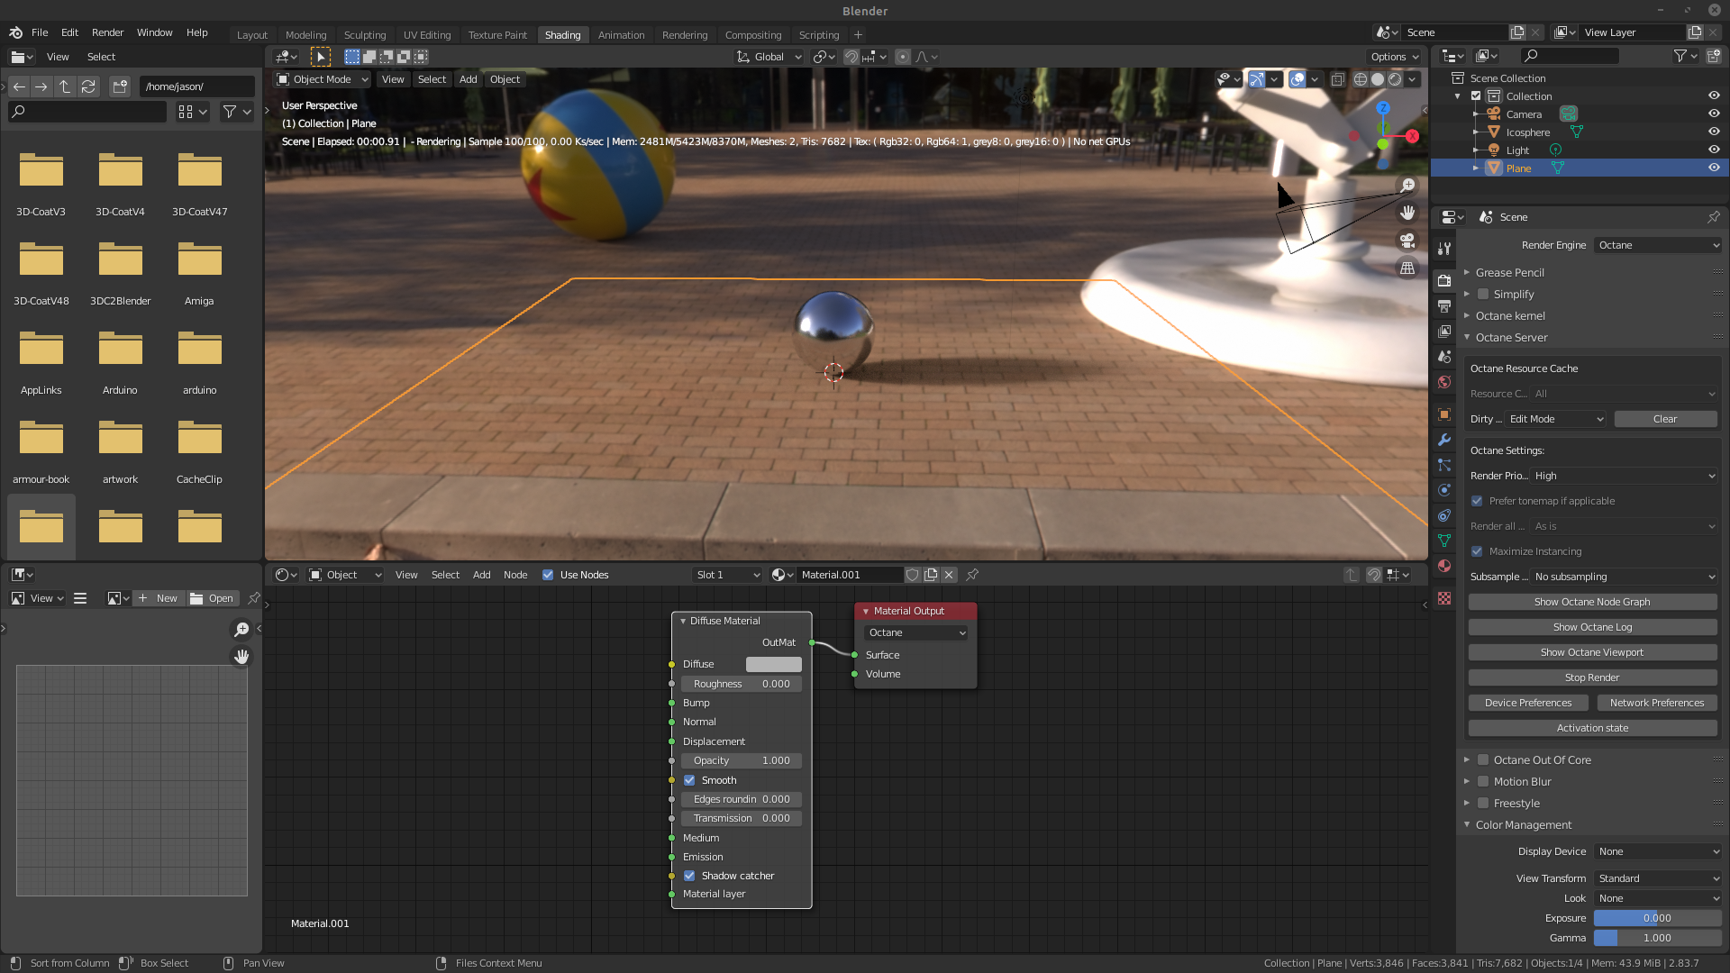Open the Render menu

[107, 32]
